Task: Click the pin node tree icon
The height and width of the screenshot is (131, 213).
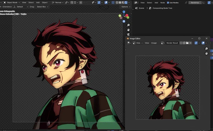Action: (186, 2)
